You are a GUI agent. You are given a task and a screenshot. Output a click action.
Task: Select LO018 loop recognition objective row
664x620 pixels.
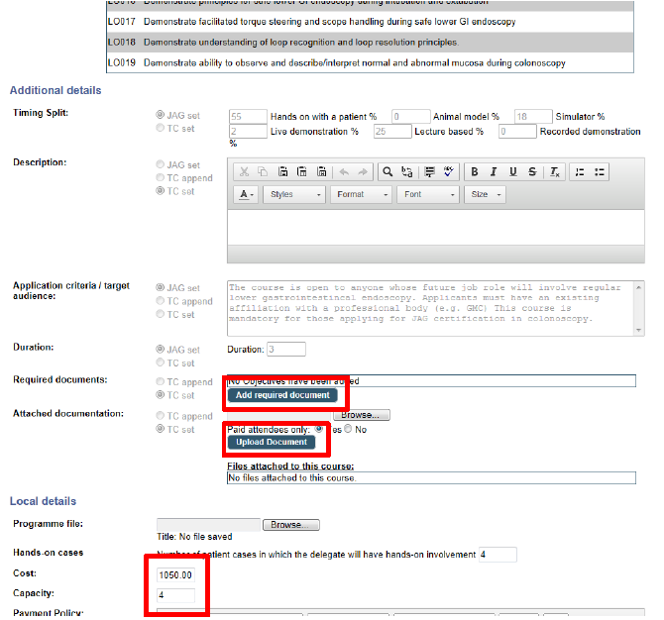369,44
